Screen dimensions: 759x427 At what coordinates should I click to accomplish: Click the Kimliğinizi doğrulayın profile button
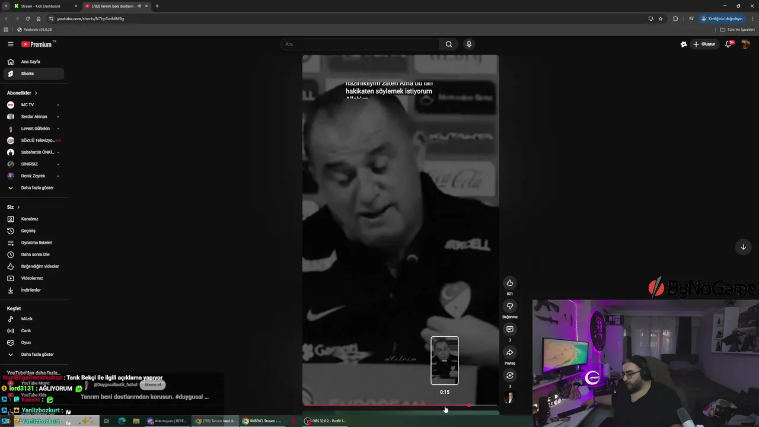click(722, 19)
